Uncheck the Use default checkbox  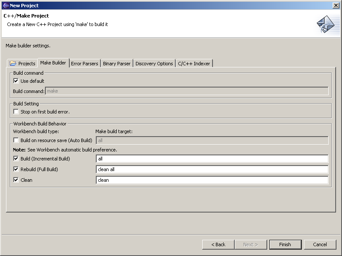click(x=16, y=81)
